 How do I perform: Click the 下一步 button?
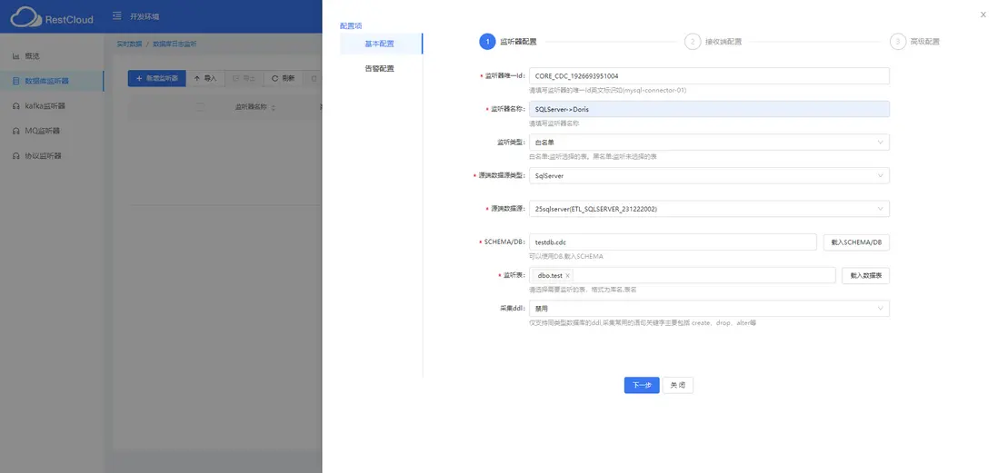coord(642,385)
